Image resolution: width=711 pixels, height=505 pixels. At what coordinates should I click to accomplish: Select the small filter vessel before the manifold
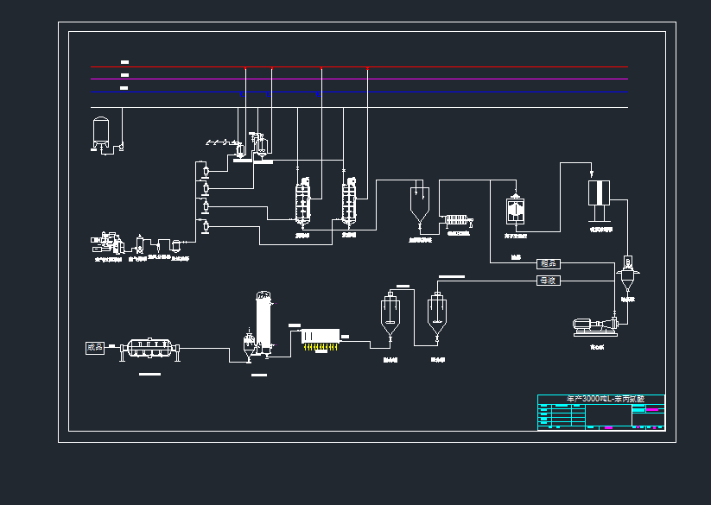click(x=176, y=246)
